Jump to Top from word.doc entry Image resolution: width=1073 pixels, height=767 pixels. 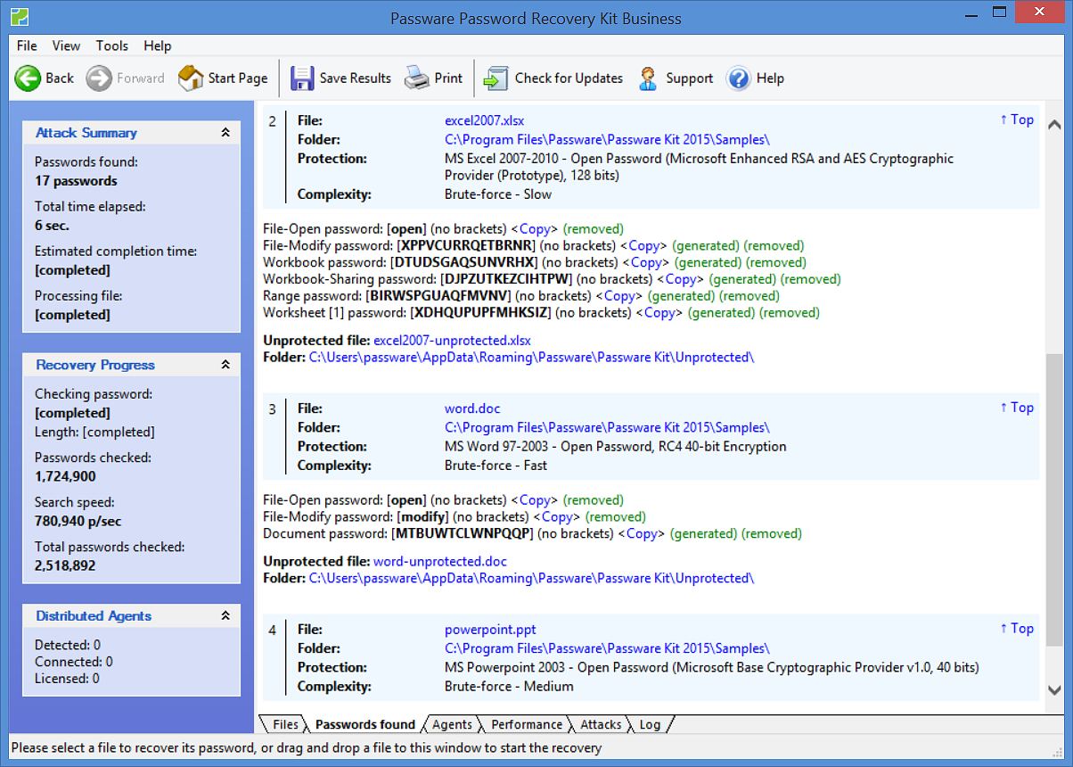point(1017,408)
